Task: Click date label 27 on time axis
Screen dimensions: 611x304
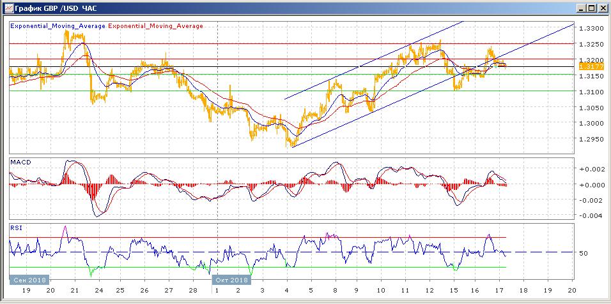Action: coord(168,291)
